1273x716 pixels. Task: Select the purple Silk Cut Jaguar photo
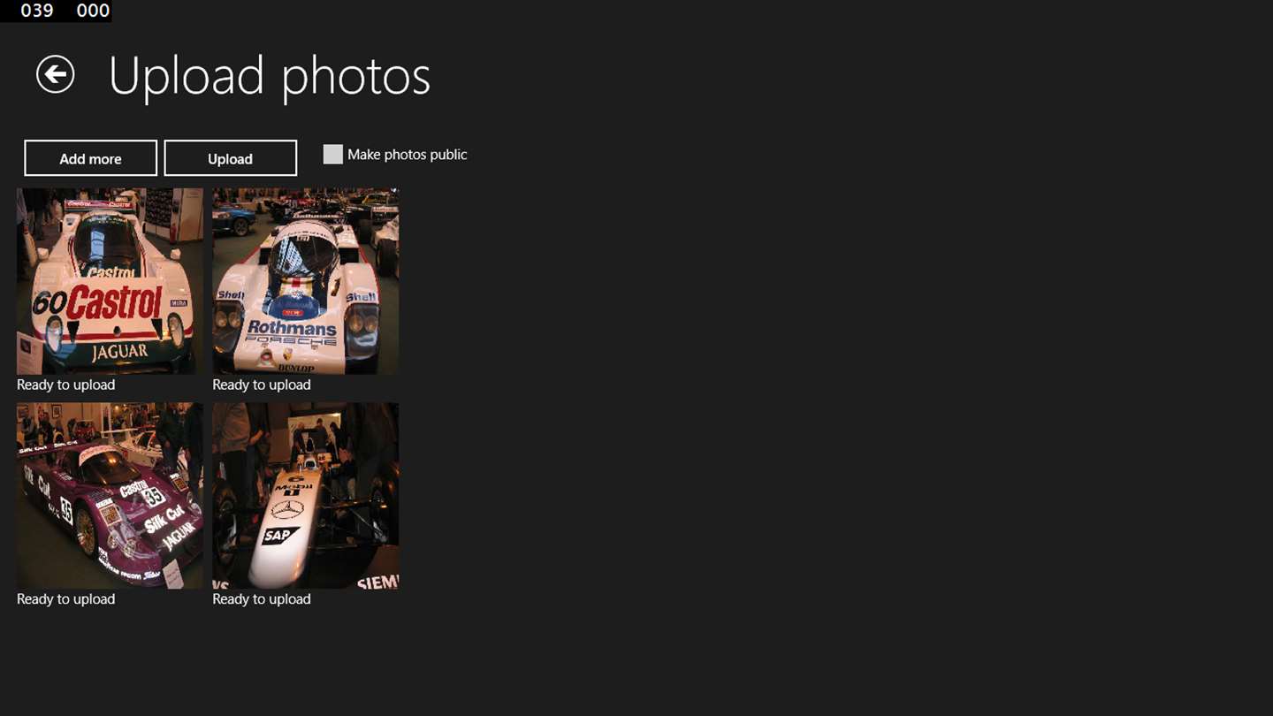110,496
